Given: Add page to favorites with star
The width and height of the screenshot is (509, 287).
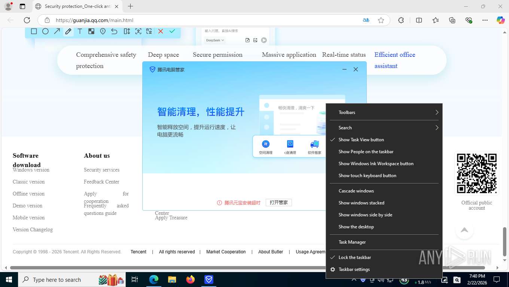Looking at the screenshot, I should click(381, 20).
